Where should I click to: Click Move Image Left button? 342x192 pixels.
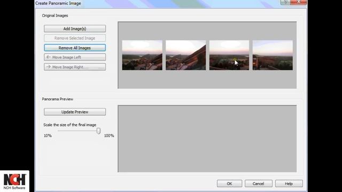(x=75, y=57)
